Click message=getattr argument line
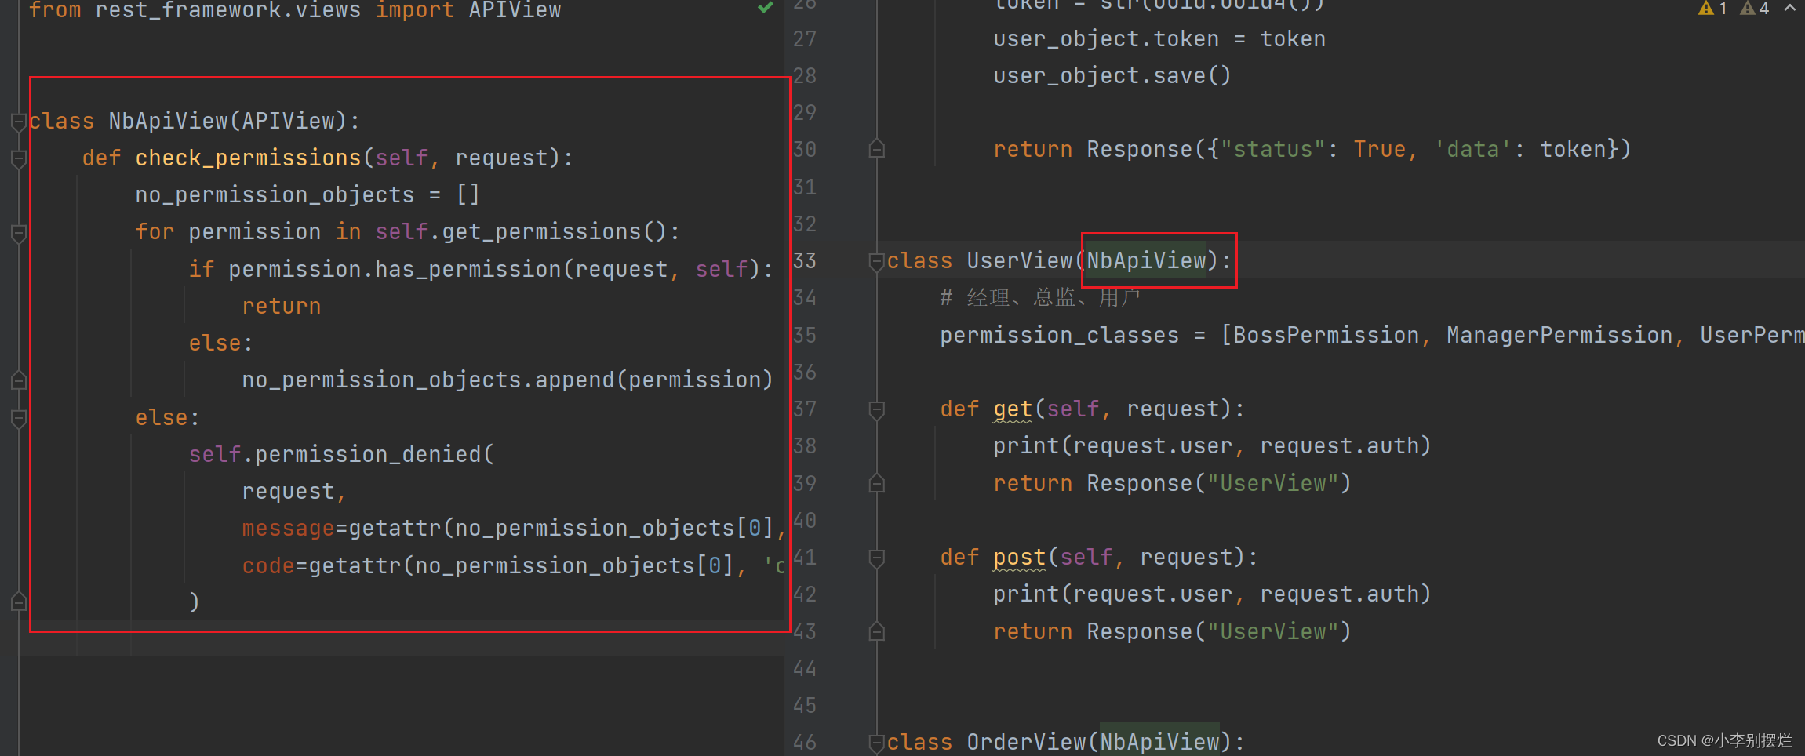The width and height of the screenshot is (1805, 756). tap(513, 528)
